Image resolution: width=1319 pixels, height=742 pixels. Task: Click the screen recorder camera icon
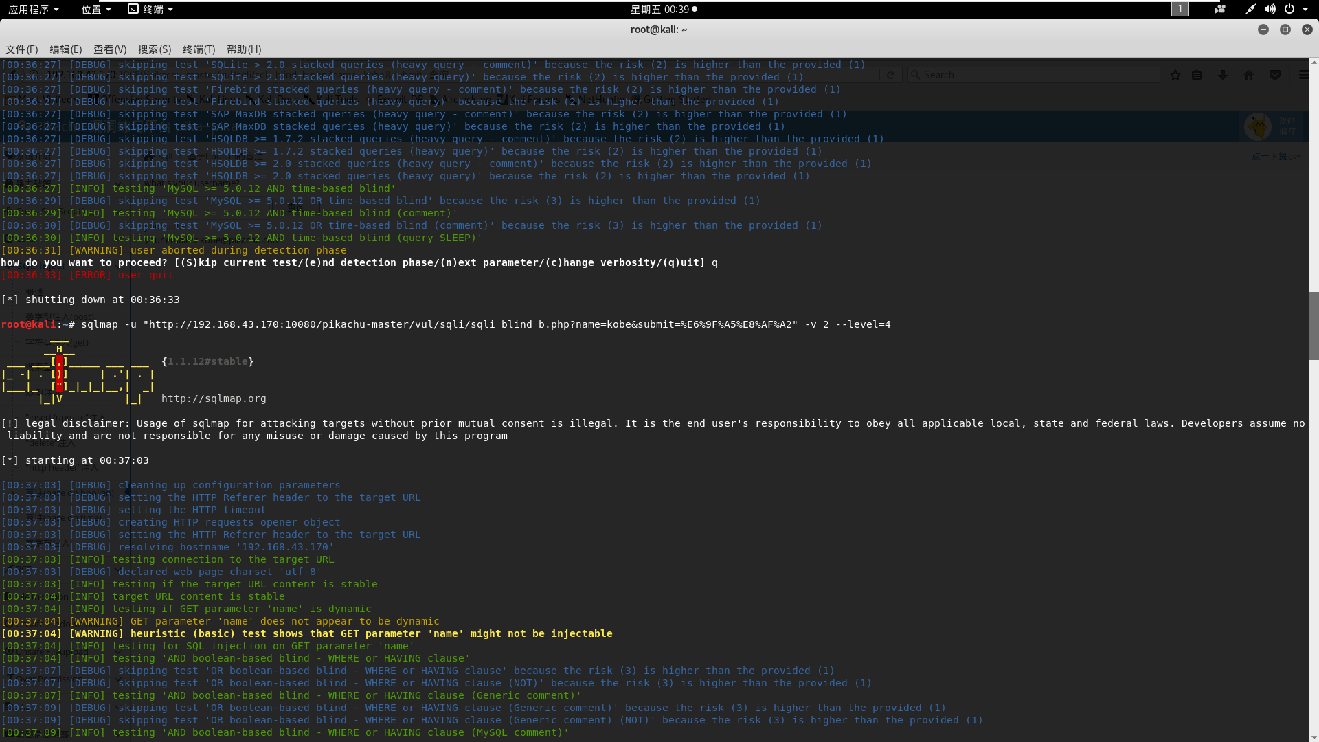coord(1220,9)
